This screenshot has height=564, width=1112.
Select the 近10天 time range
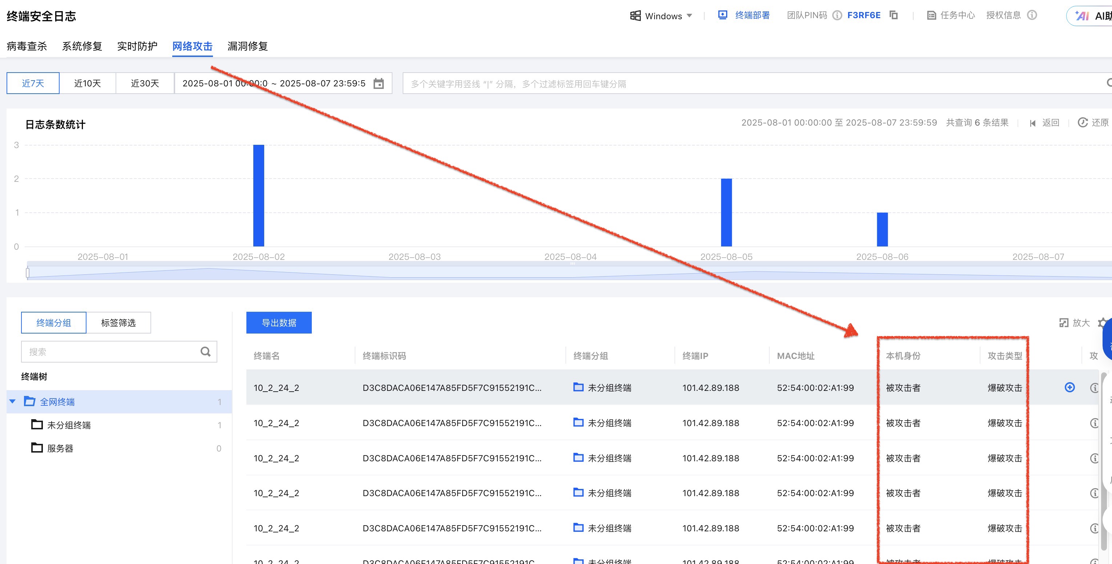(x=87, y=83)
